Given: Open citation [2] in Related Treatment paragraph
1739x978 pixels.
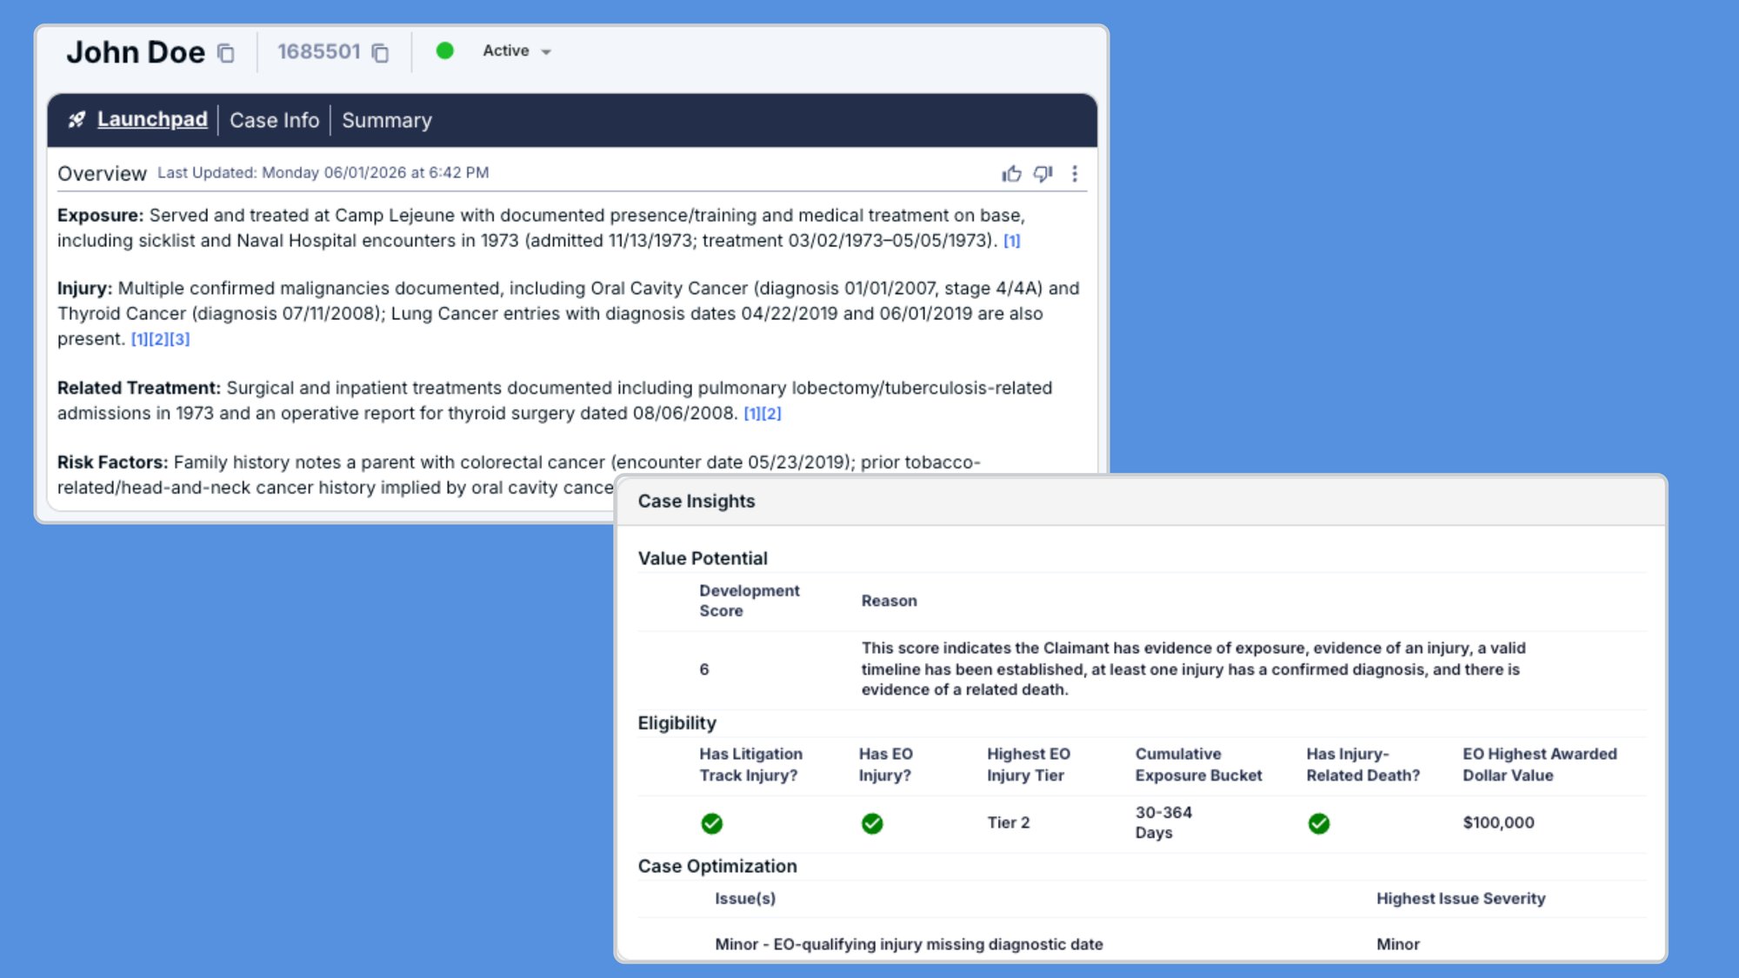Looking at the screenshot, I should (x=772, y=414).
